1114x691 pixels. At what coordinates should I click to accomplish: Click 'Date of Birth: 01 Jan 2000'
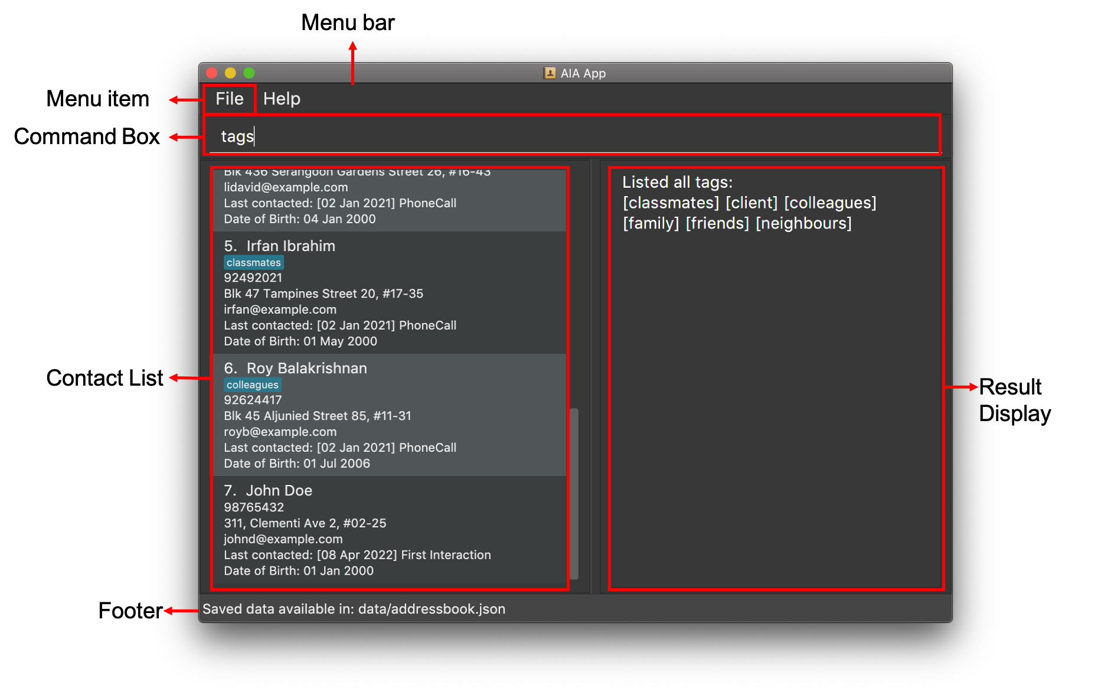[299, 571]
